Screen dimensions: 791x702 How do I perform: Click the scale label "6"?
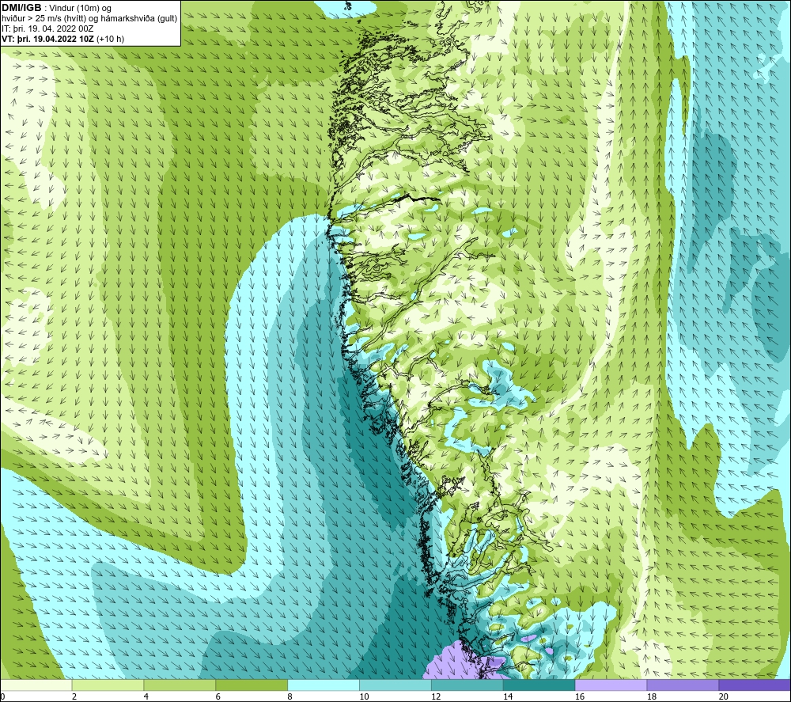point(218,696)
